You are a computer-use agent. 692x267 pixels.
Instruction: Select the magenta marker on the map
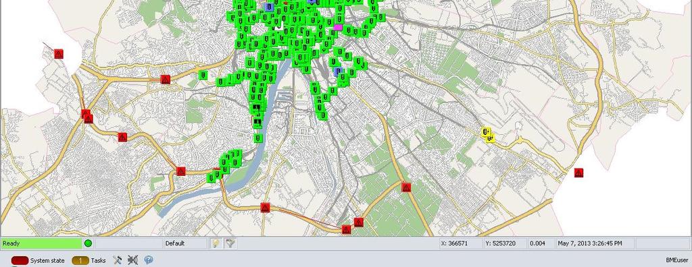[338, 27]
